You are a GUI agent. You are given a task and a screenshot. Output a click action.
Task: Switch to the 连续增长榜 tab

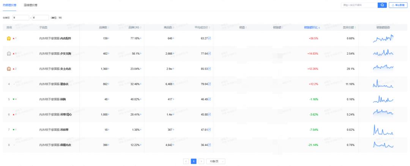coord(30,5)
